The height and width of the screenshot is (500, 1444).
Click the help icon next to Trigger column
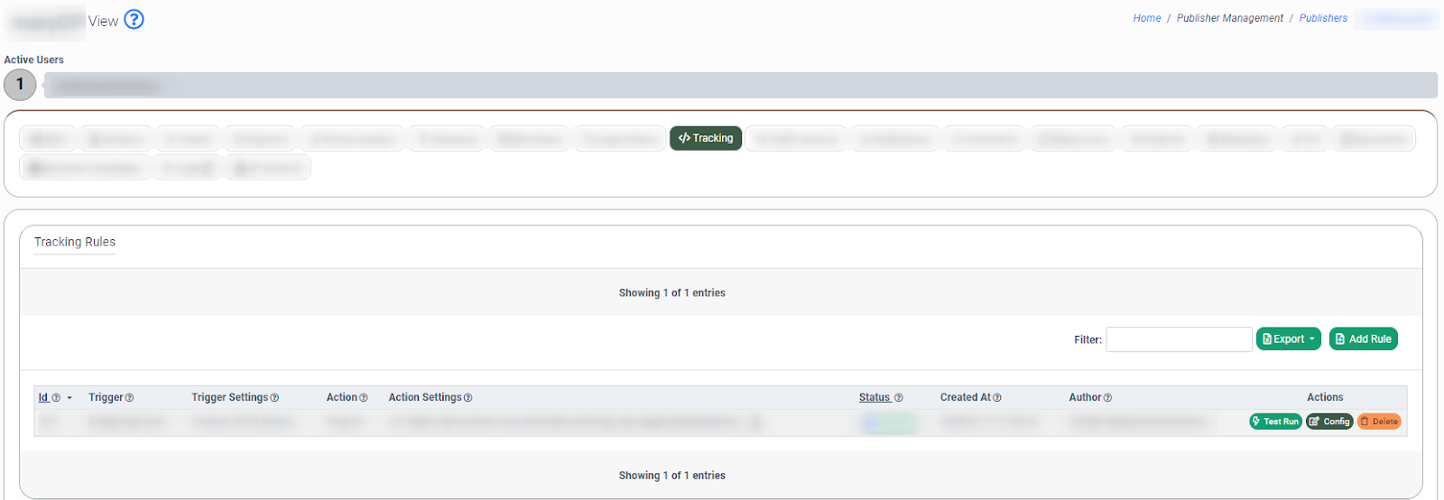(x=129, y=398)
